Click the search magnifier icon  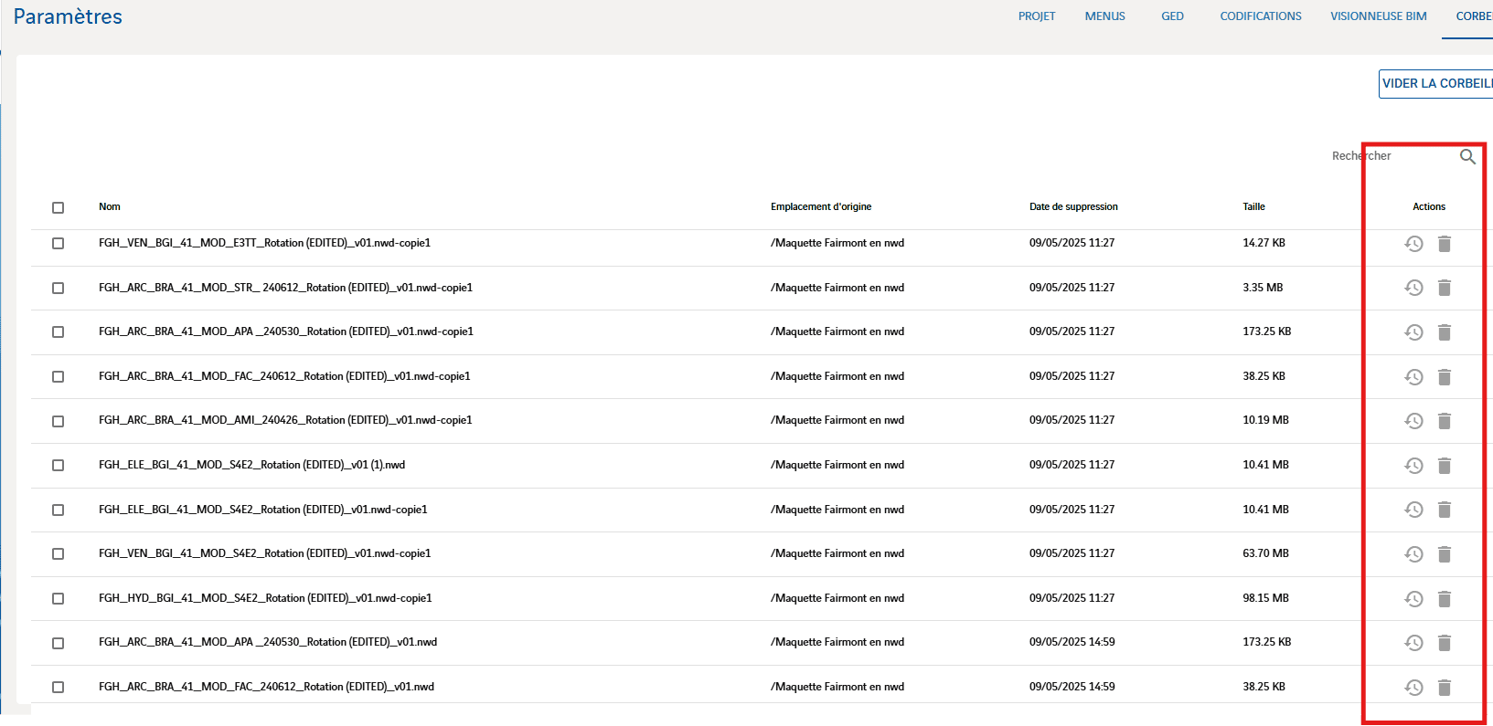click(x=1467, y=157)
